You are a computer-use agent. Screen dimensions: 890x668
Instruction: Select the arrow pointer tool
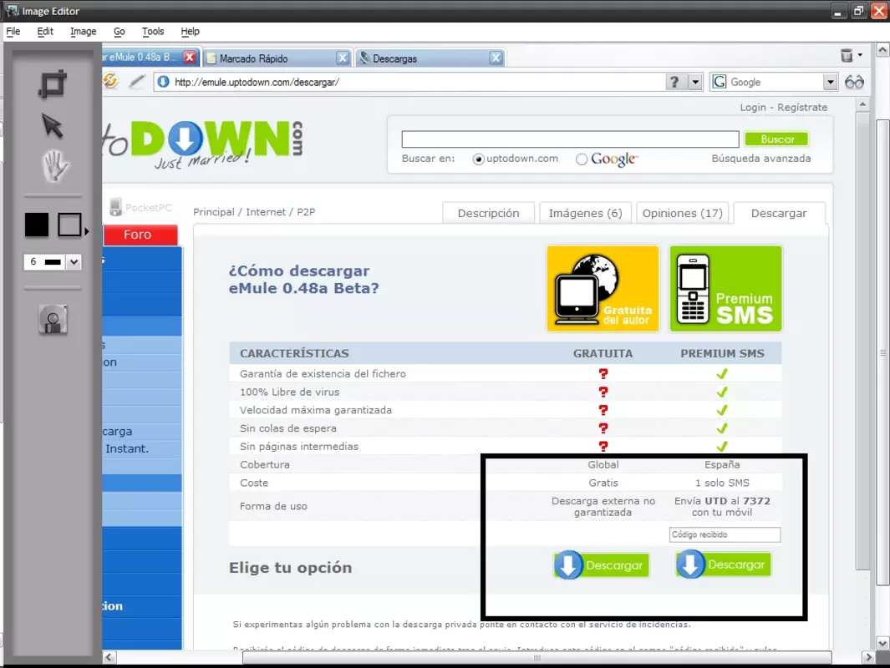tap(52, 125)
